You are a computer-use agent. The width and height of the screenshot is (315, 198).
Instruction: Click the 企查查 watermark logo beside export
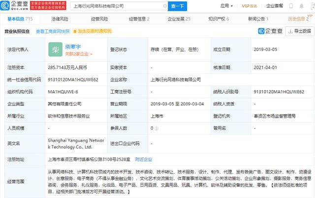270,31
